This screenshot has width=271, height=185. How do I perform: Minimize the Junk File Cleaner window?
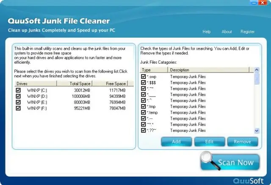(254, 3)
